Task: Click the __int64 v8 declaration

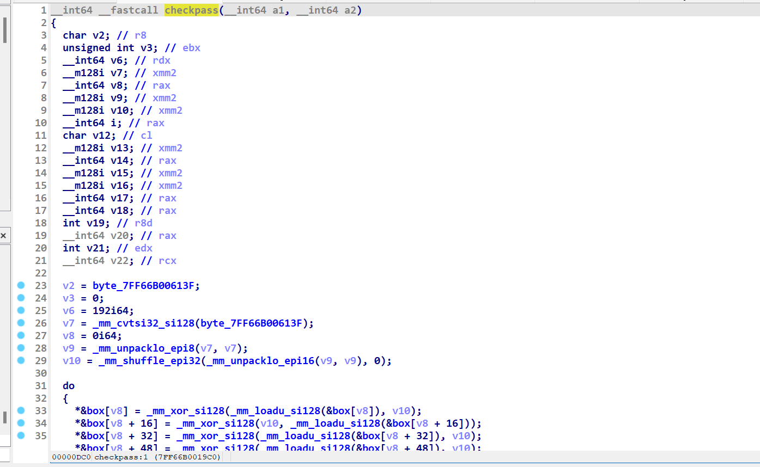Action: [96, 85]
